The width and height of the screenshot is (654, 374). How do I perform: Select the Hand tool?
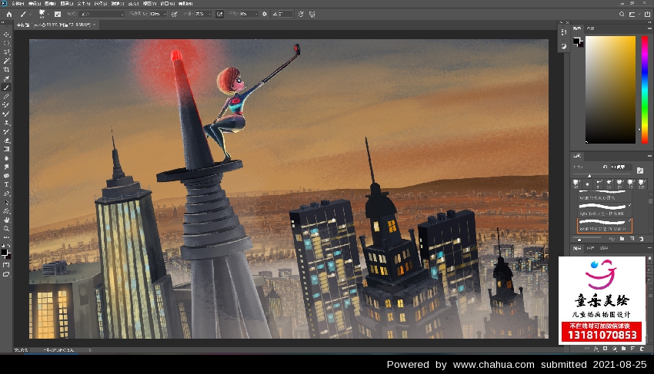tap(6, 220)
